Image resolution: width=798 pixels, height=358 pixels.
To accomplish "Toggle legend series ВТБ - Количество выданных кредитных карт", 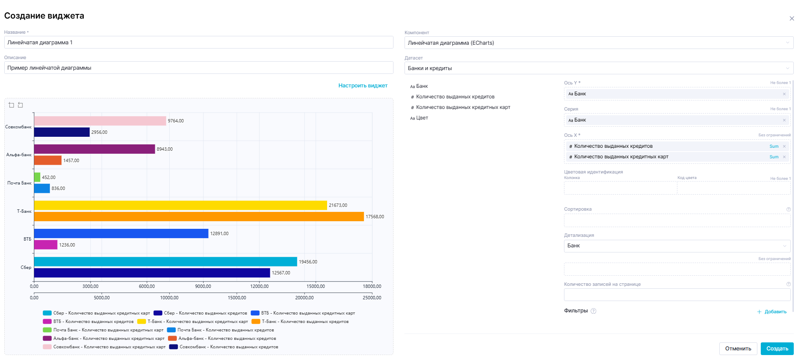I will click(x=303, y=313).
